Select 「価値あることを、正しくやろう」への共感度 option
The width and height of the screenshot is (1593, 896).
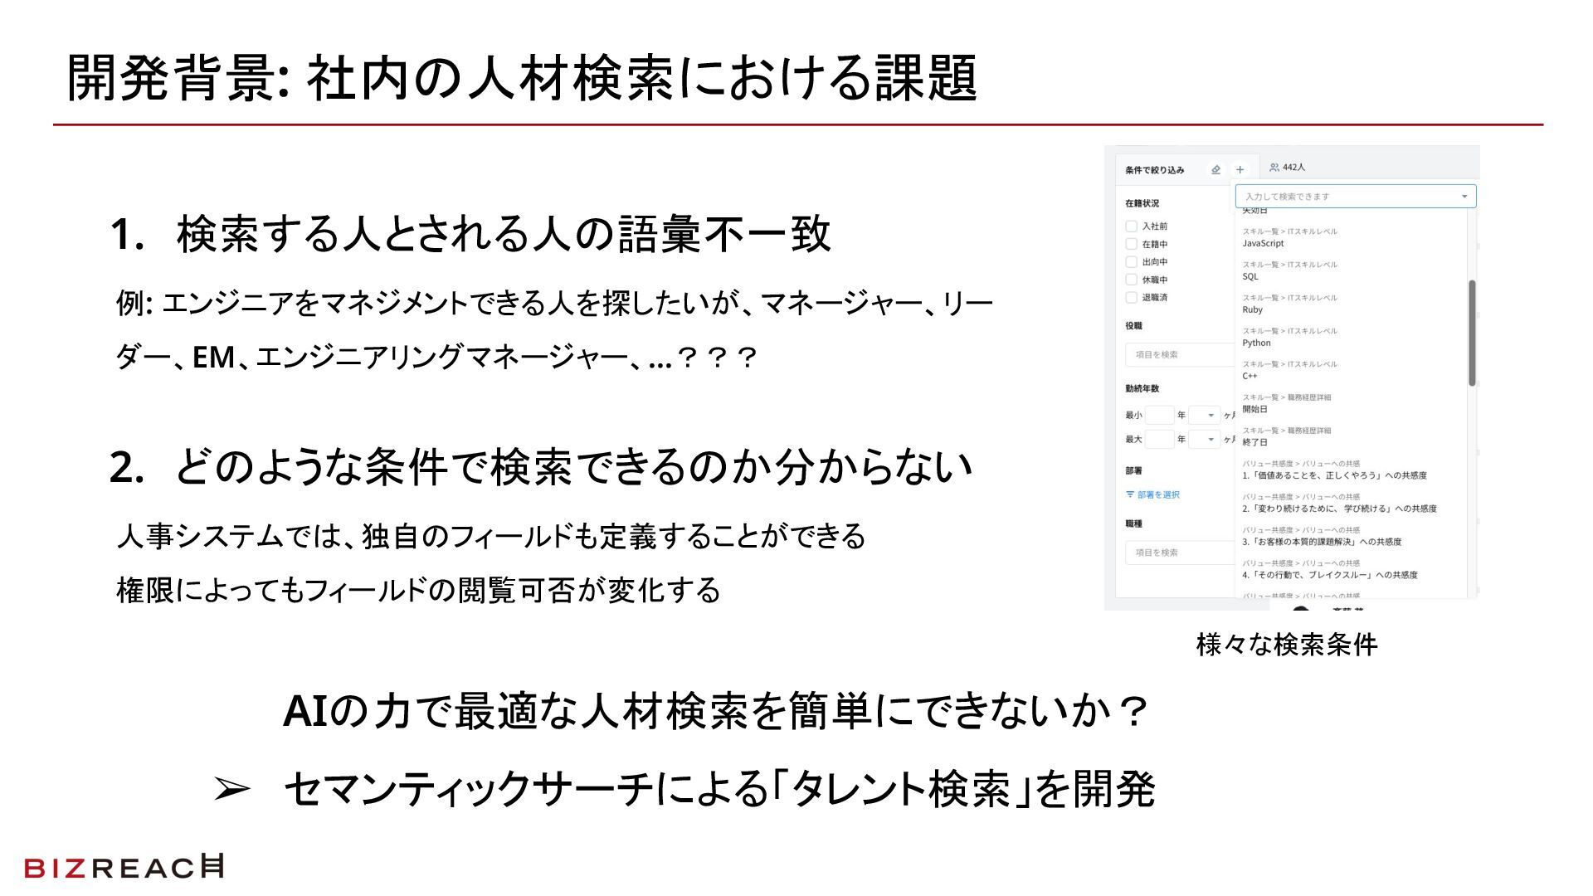1334,475
